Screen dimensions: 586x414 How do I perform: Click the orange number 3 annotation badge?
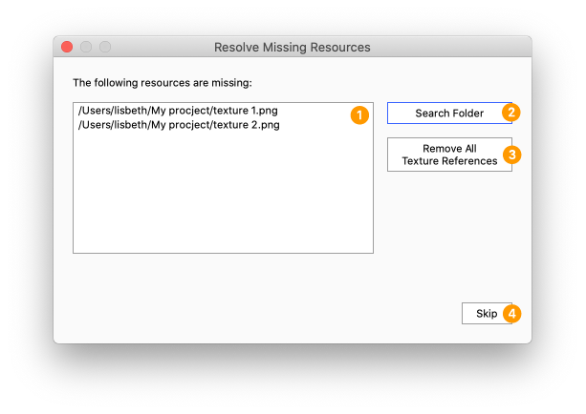pyautogui.click(x=512, y=155)
